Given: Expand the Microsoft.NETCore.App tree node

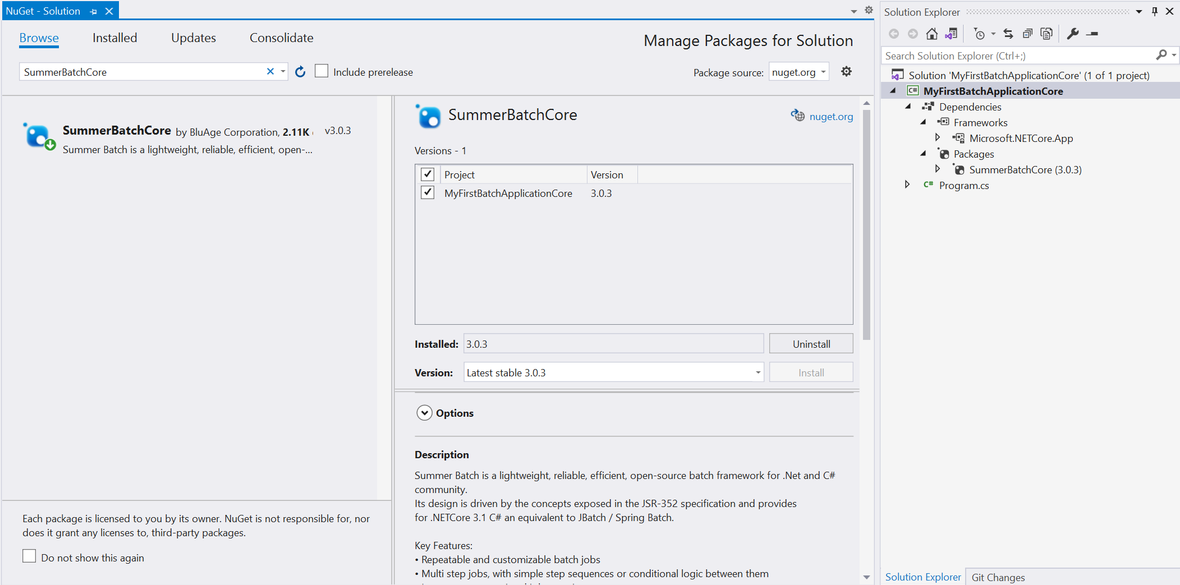Looking at the screenshot, I should [938, 137].
